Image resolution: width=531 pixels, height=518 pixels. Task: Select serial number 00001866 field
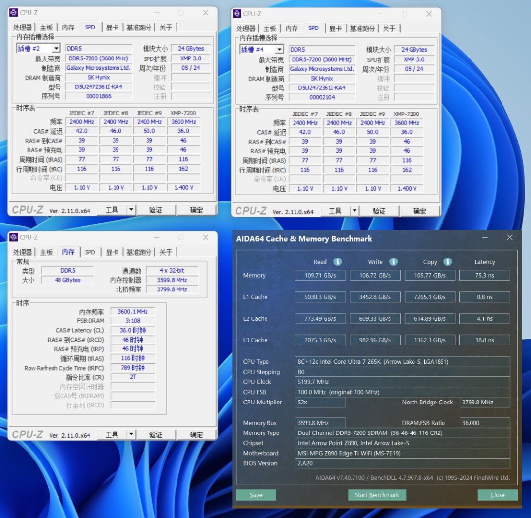(x=98, y=96)
